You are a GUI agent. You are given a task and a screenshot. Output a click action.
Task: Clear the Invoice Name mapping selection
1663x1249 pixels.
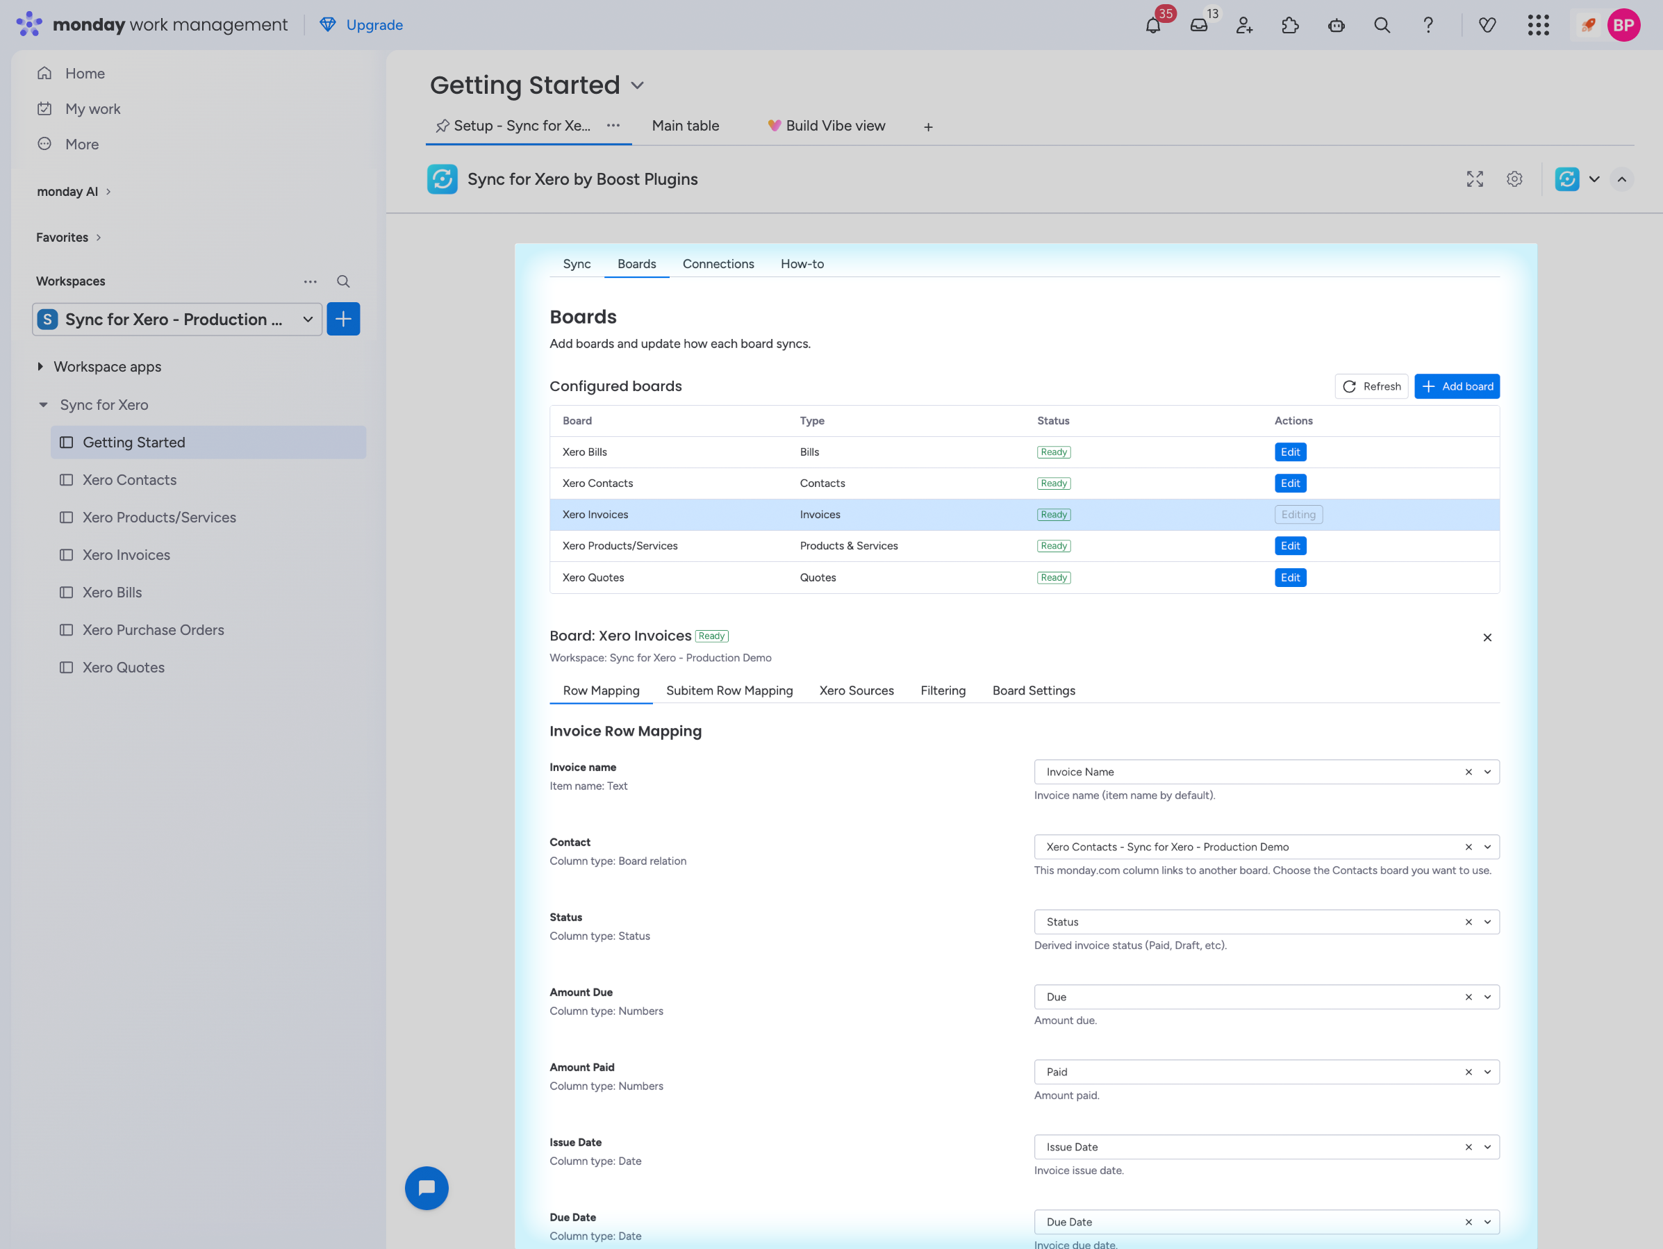[1468, 772]
